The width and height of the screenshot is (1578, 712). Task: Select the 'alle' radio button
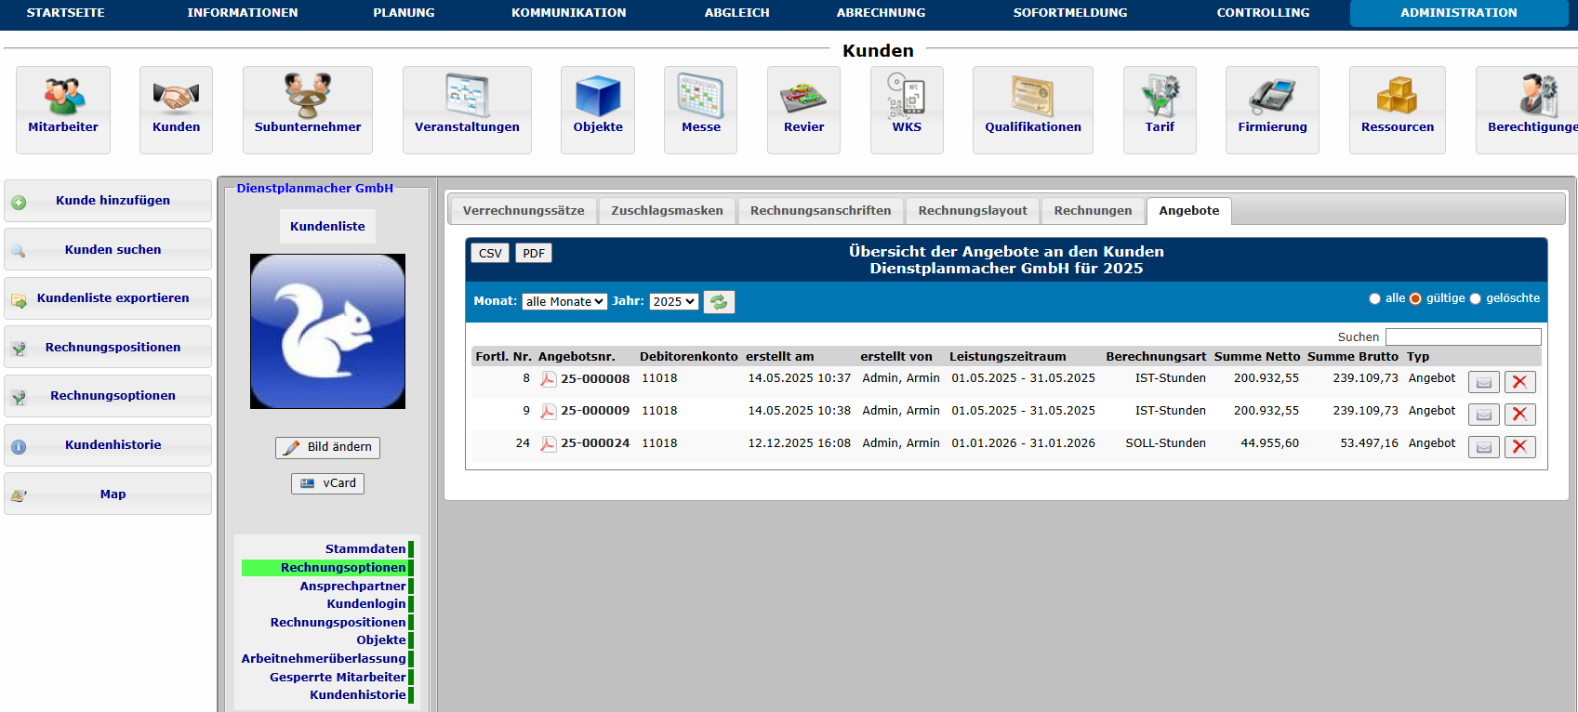(x=1374, y=299)
